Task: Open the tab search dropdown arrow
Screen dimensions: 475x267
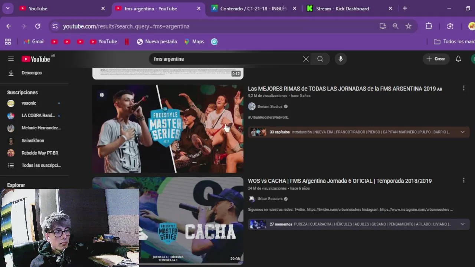Action: click(x=7, y=8)
